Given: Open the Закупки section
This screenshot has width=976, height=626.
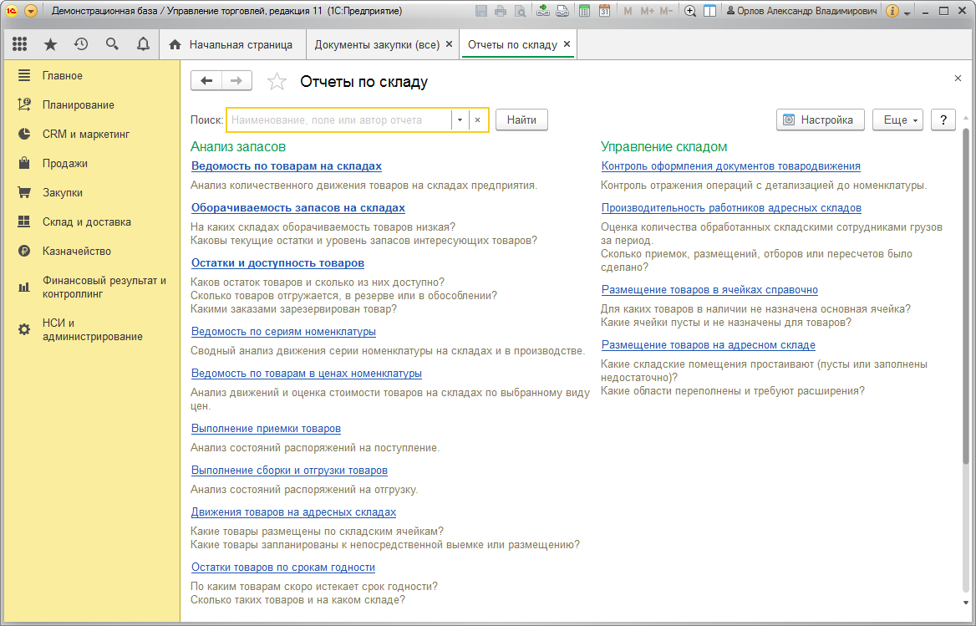Looking at the screenshot, I should tap(62, 192).
